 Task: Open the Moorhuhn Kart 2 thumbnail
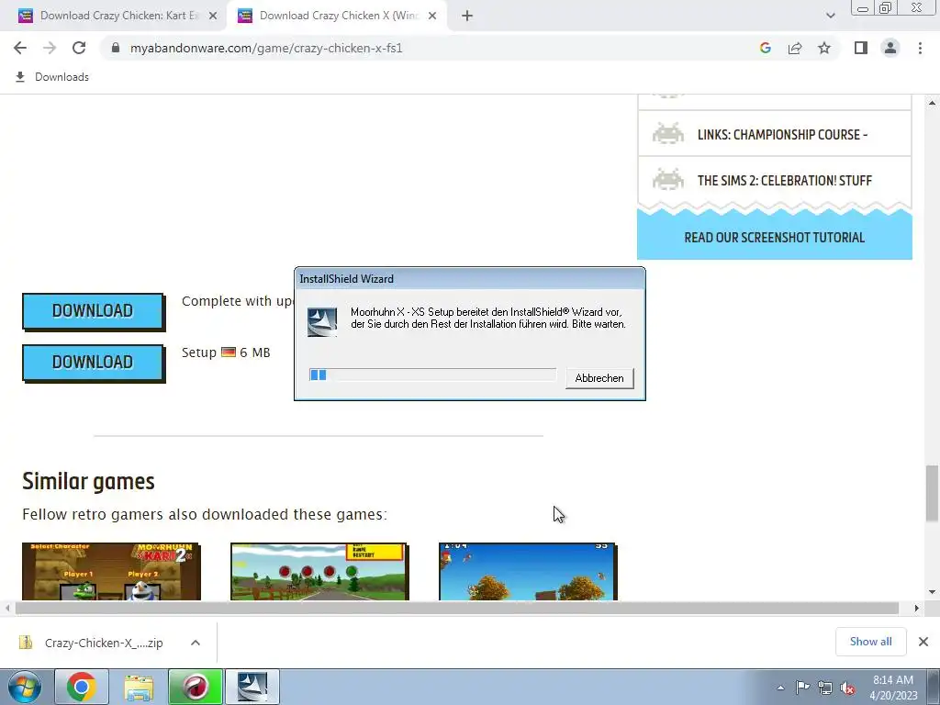click(x=111, y=571)
